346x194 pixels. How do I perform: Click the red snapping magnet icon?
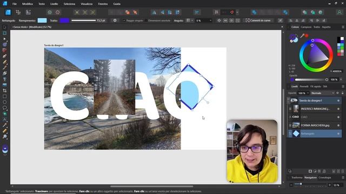pyautogui.click(x=232, y=12)
